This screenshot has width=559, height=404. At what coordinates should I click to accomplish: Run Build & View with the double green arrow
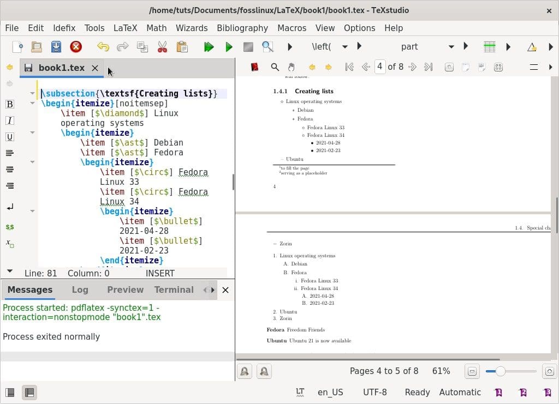point(209,47)
